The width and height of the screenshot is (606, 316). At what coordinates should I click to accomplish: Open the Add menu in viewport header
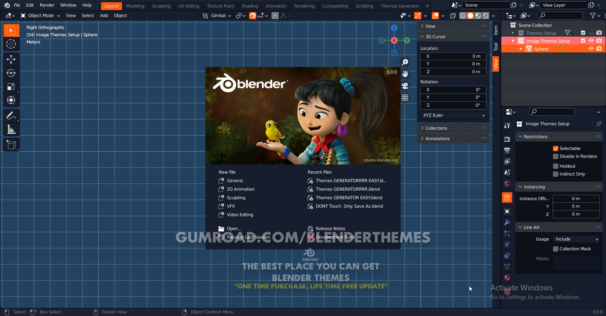(104, 16)
